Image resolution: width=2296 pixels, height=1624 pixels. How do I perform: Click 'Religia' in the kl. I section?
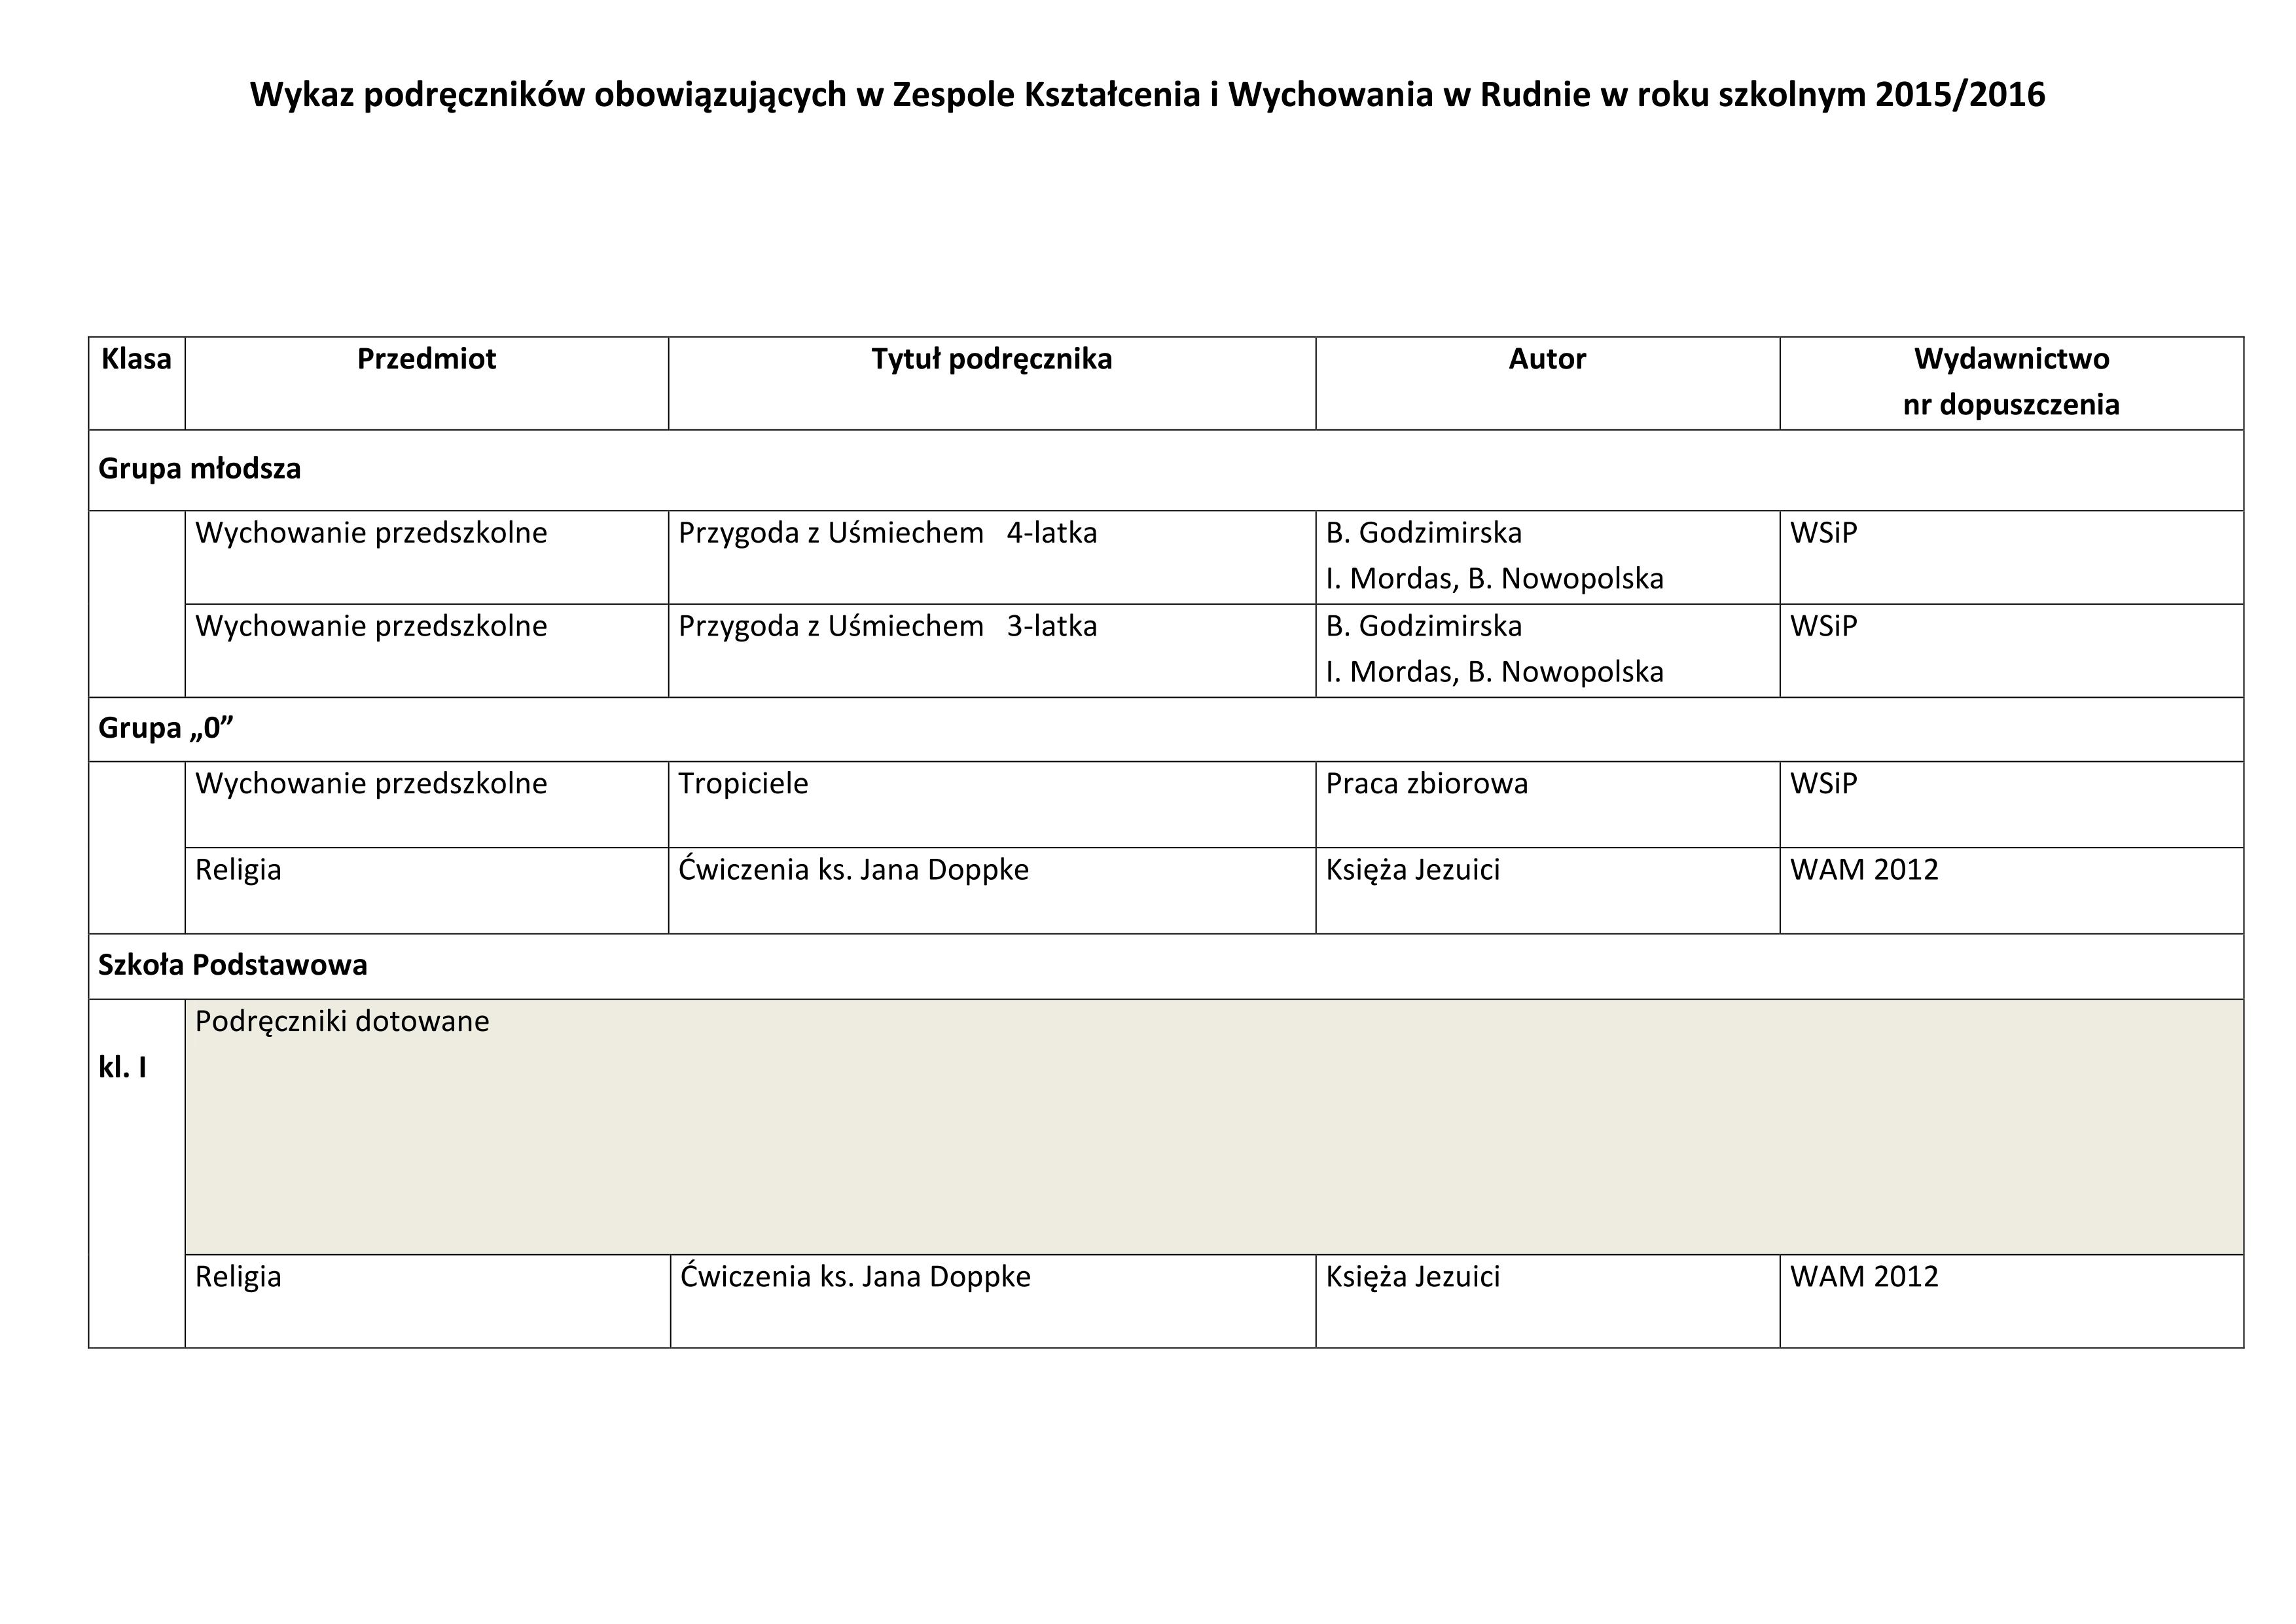(x=238, y=1277)
